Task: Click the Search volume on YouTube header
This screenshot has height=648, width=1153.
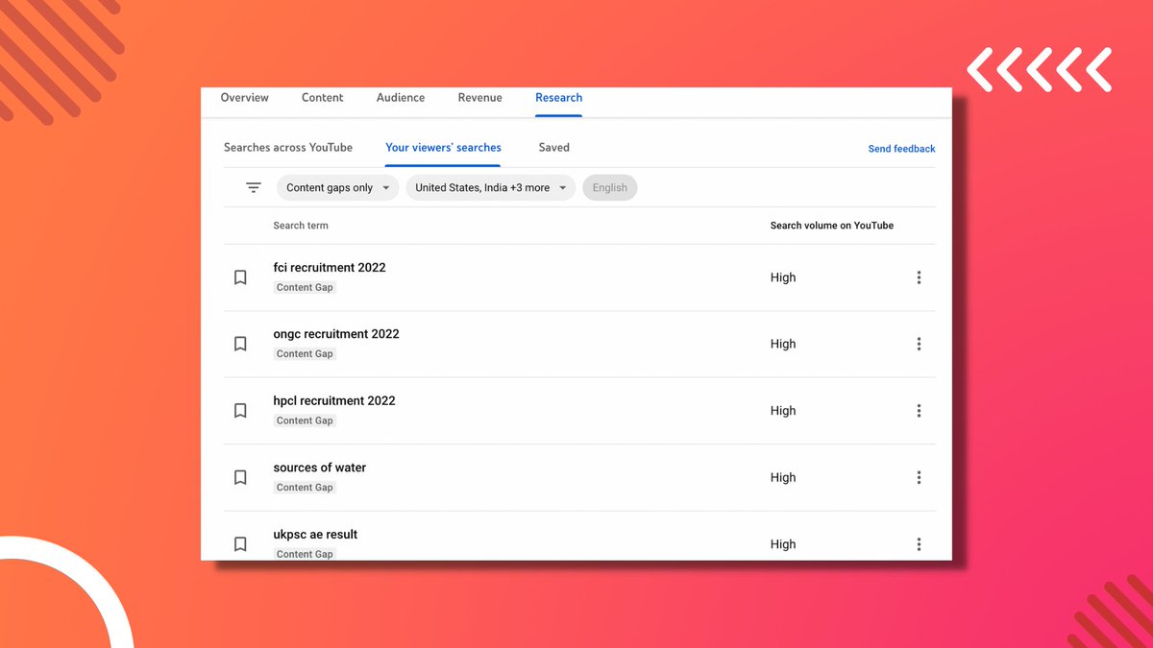Action: (x=832, y=226)
